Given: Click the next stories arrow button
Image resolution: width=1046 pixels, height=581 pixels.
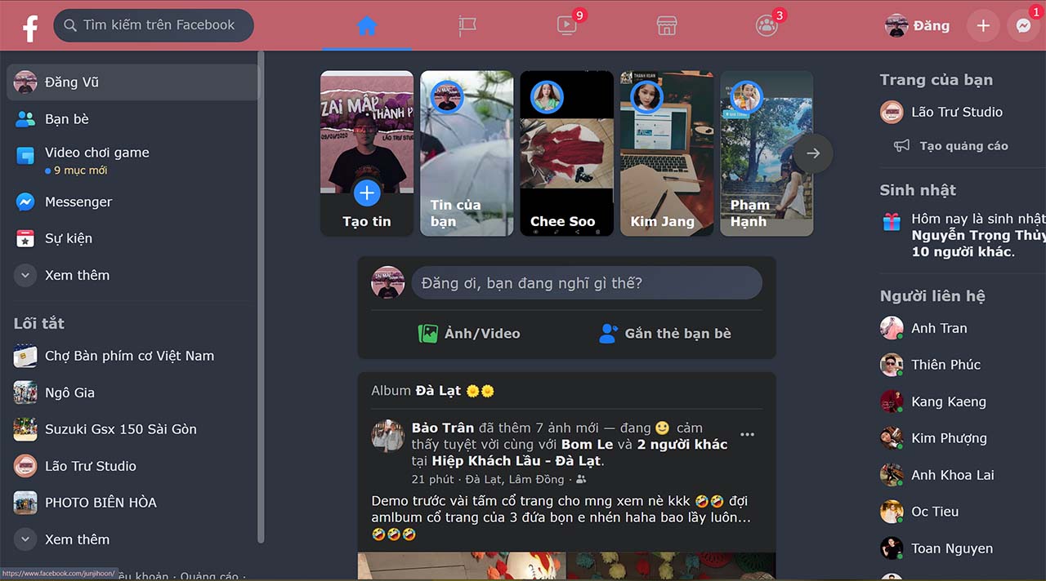Looking at the screenshot, I should [813, 153].
